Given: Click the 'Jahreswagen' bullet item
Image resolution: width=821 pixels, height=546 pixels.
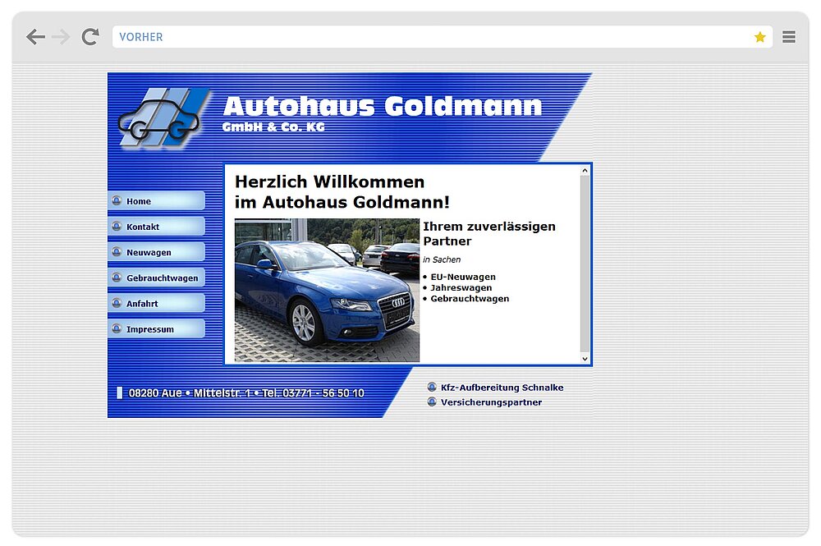Looking at the screenshot, I should click(461, 287).
